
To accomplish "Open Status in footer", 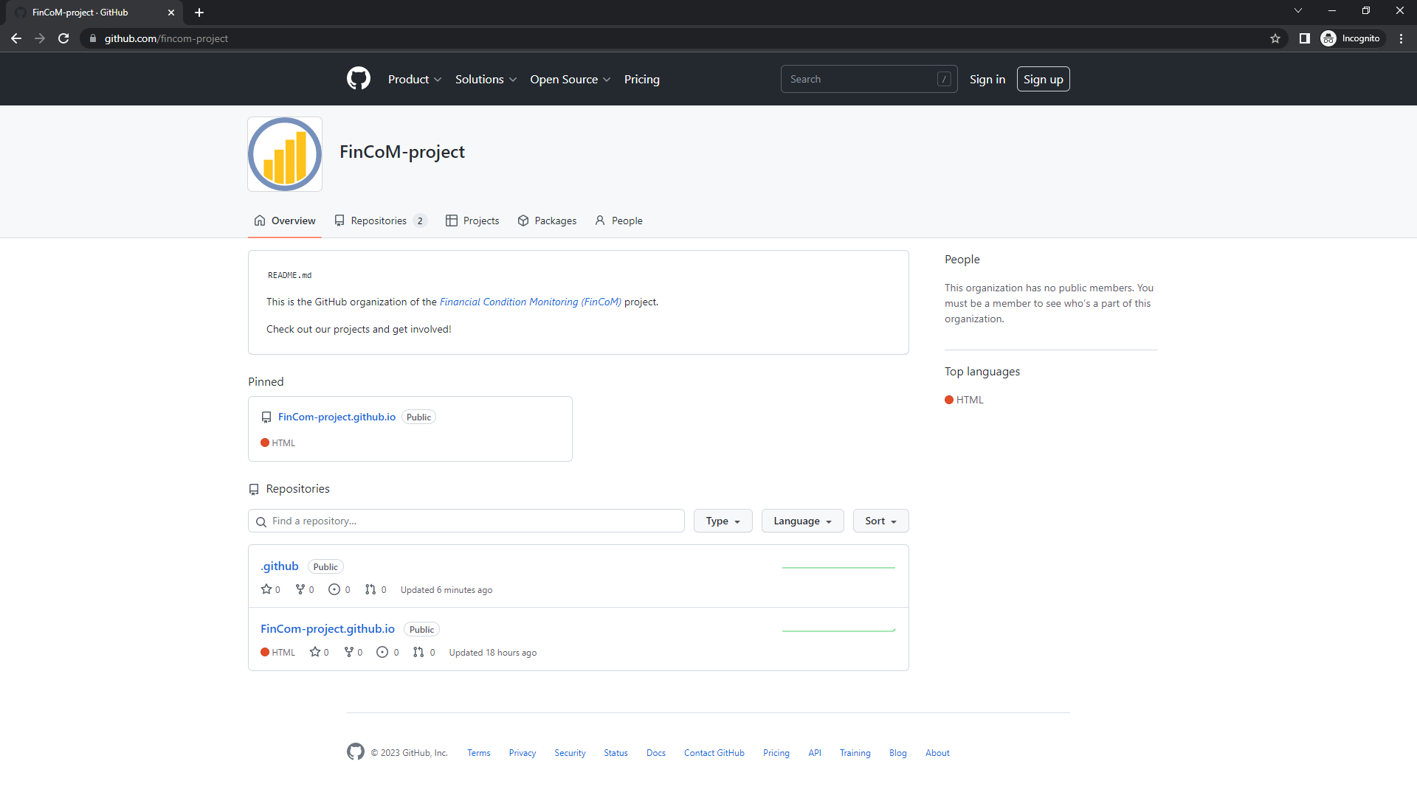I will pos(616,753).
